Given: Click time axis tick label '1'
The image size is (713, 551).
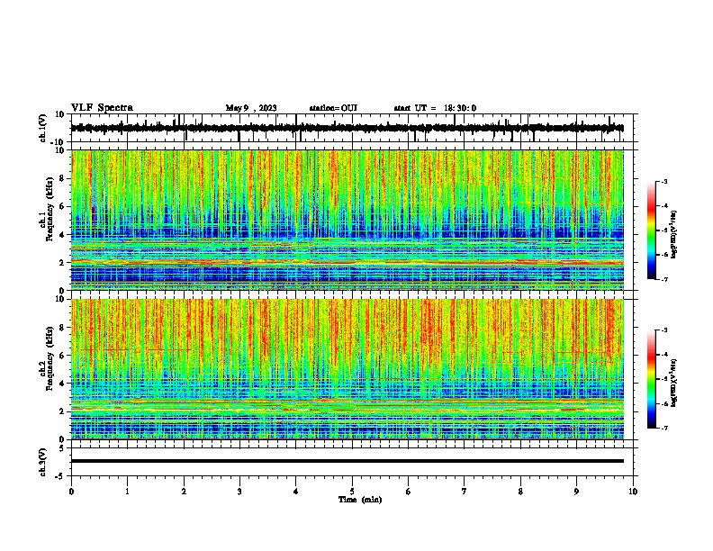Looking at the screenshot, I should [127, 492].
